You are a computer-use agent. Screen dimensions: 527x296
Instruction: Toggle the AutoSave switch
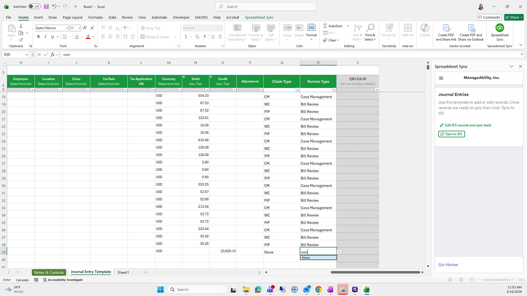coord(34,7)
